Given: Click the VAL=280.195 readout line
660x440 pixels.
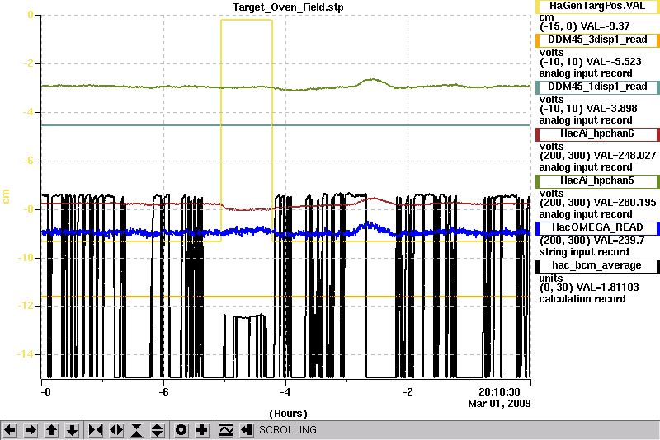Looking at the screenshot, I should tap(597, 203).
